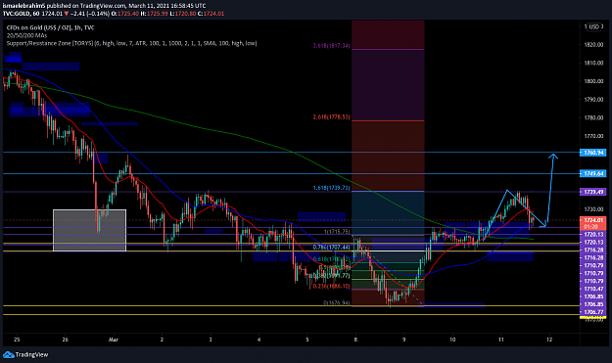612x363 pixels.
Task: Click the 1800.00 price axis value
Action: [x=593, y=81]
